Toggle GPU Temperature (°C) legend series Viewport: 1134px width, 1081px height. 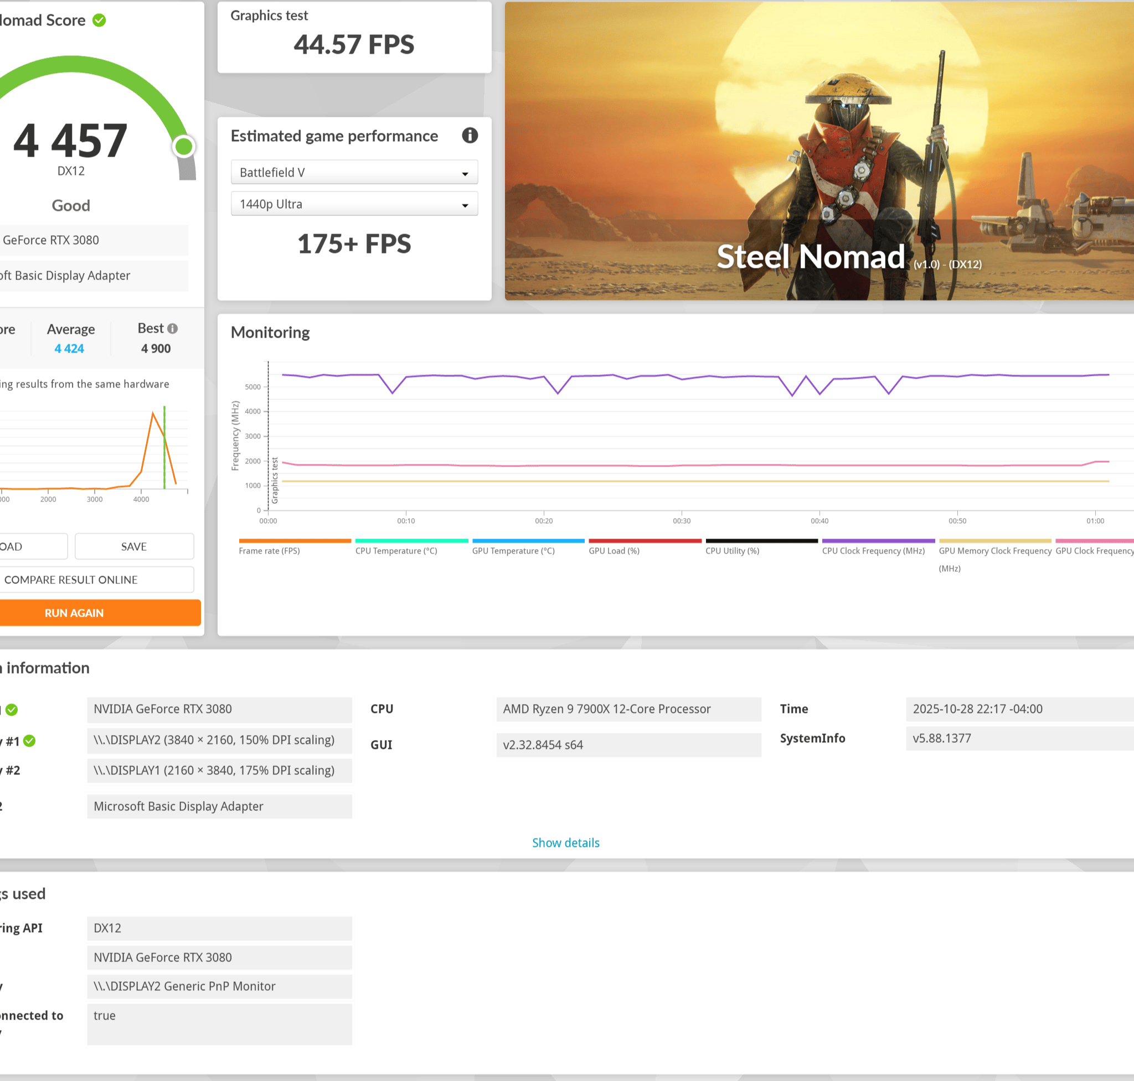click(x=528, y=547)
